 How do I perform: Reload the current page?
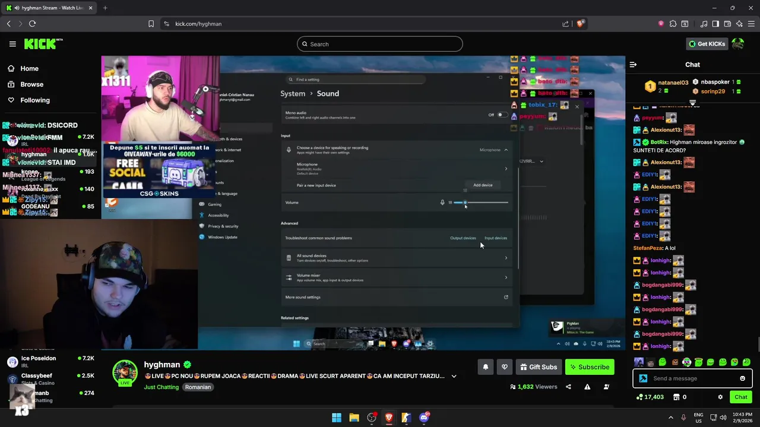click(x=32, y=24)
